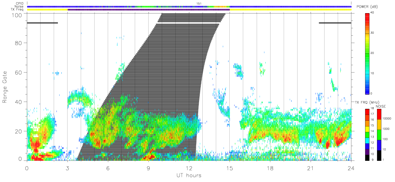The image size is (395, 182).
Task: Click the 10000 noise legend value
Action: pos(386,118)
